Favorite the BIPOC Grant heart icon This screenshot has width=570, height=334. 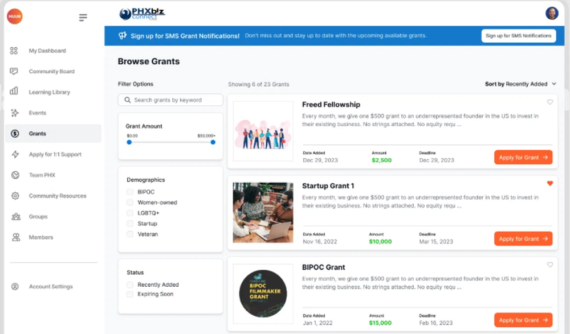tap(550, 265)
